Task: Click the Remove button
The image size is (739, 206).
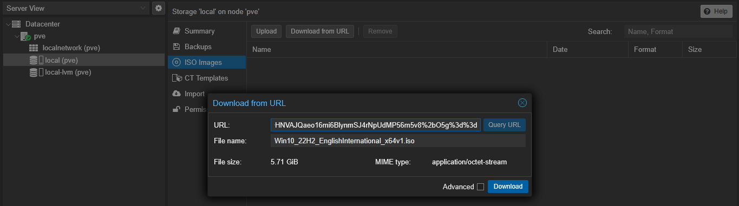Action: (x=380, y=31)
